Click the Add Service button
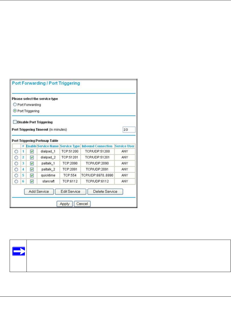The height and width of the screenshot is (317, 231). 39,191
